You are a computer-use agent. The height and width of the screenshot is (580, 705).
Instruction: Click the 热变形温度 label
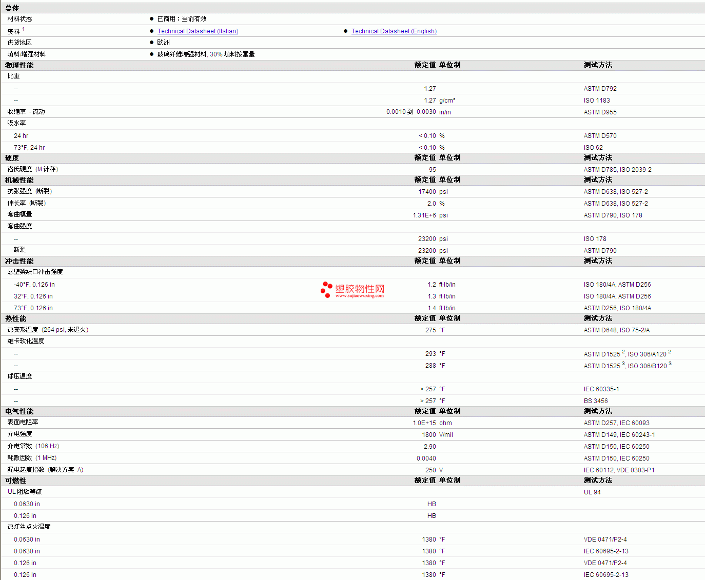tap(48, 330)
